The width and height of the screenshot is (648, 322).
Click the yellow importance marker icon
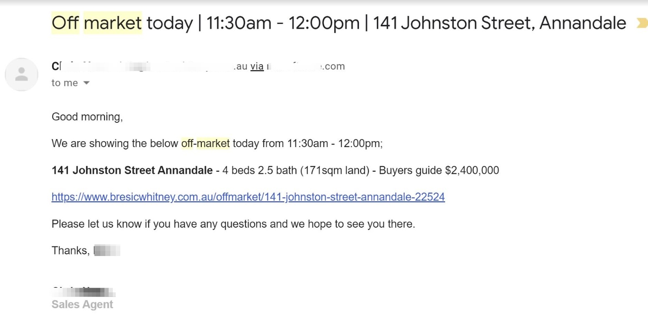click(641, 23)
